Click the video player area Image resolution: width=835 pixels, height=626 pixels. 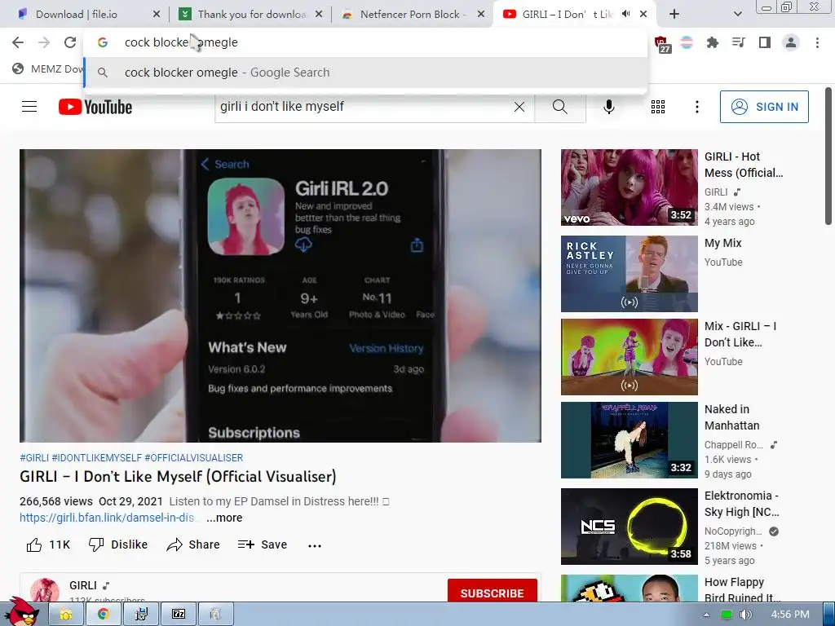click(x=281, y=295)
